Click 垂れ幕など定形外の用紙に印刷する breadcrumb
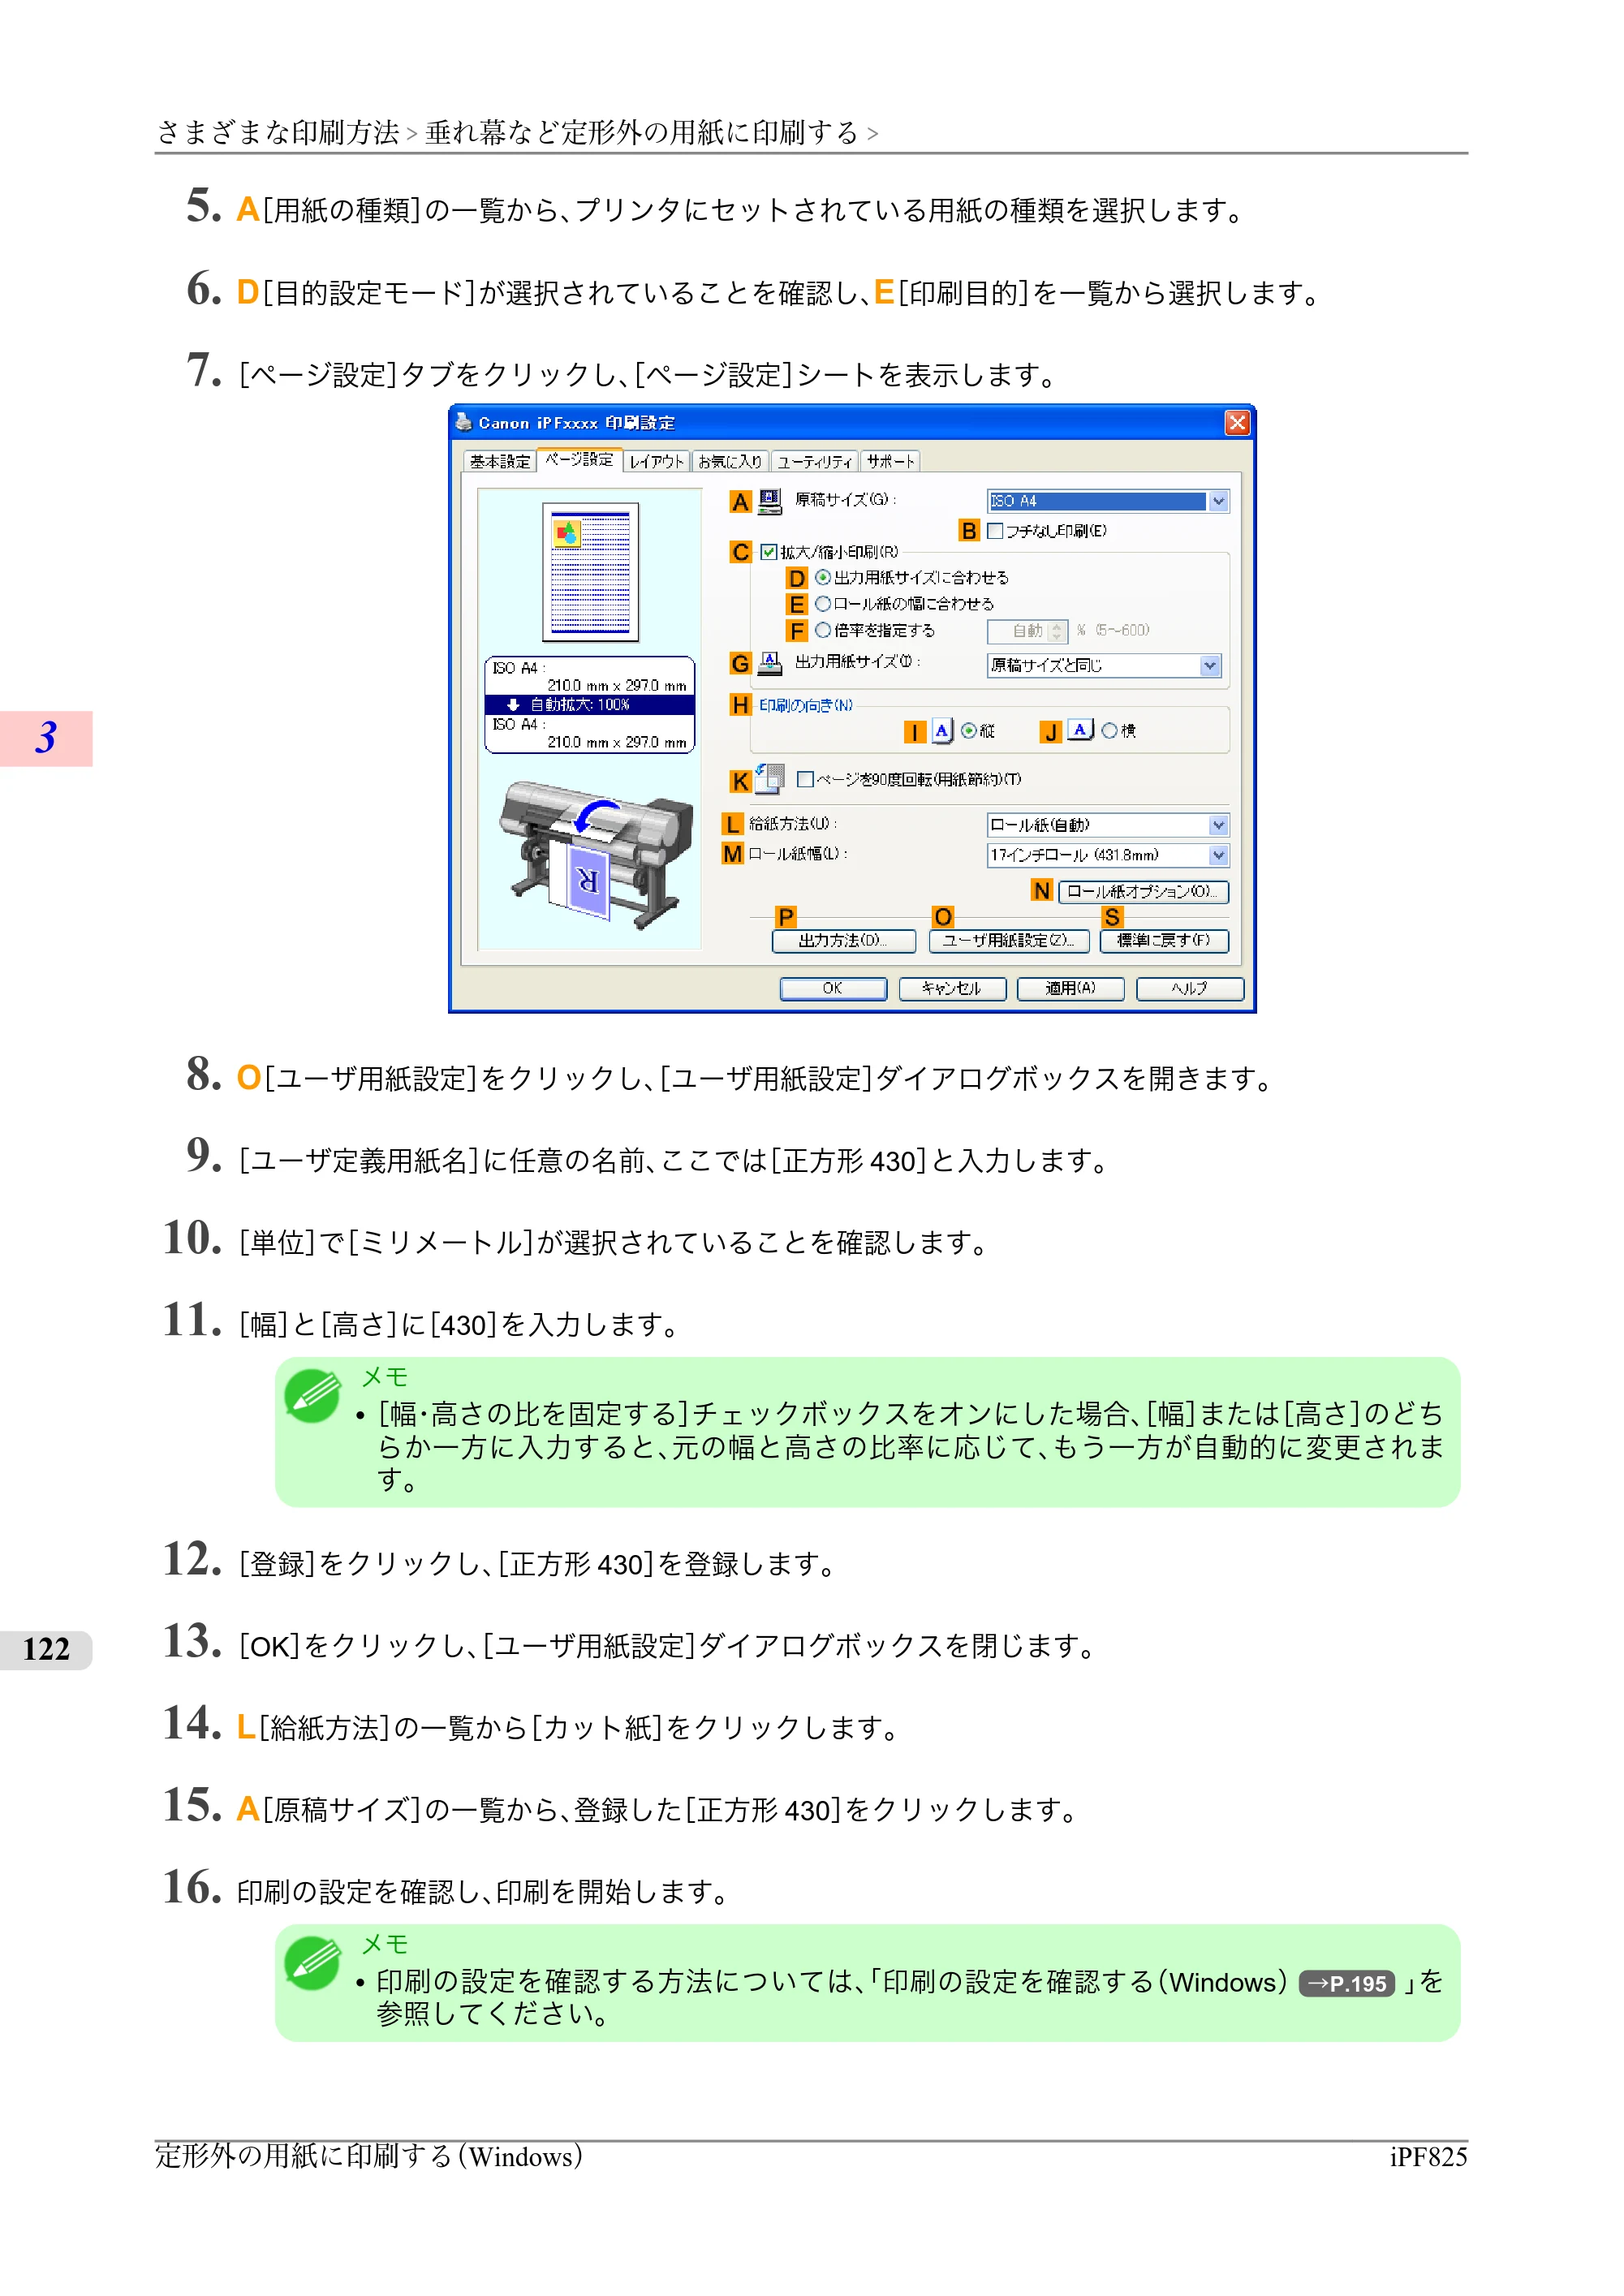This screenshot has width=1624, height=2296. tap(642, 132)
